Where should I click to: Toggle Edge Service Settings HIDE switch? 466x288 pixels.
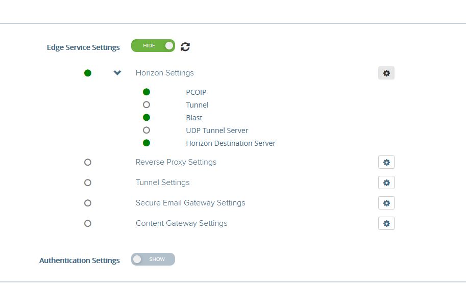tap(153, 46)
